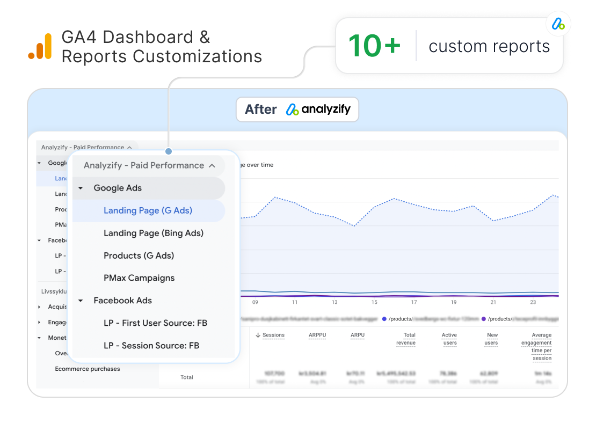
Task: Select the Google Ads group label
Action: click(x=118, y=188)
